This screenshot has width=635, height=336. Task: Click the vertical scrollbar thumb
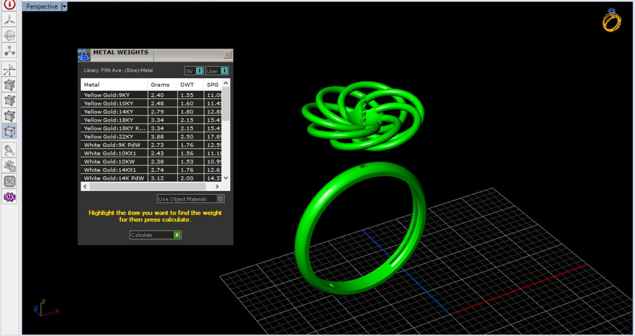[x=226, y=104]
